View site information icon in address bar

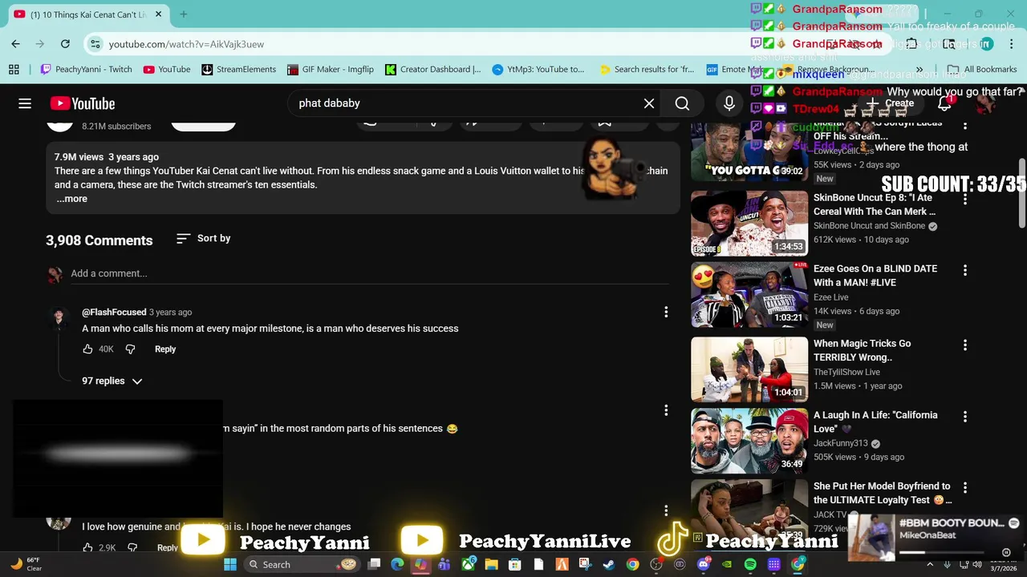click(95, 44)
